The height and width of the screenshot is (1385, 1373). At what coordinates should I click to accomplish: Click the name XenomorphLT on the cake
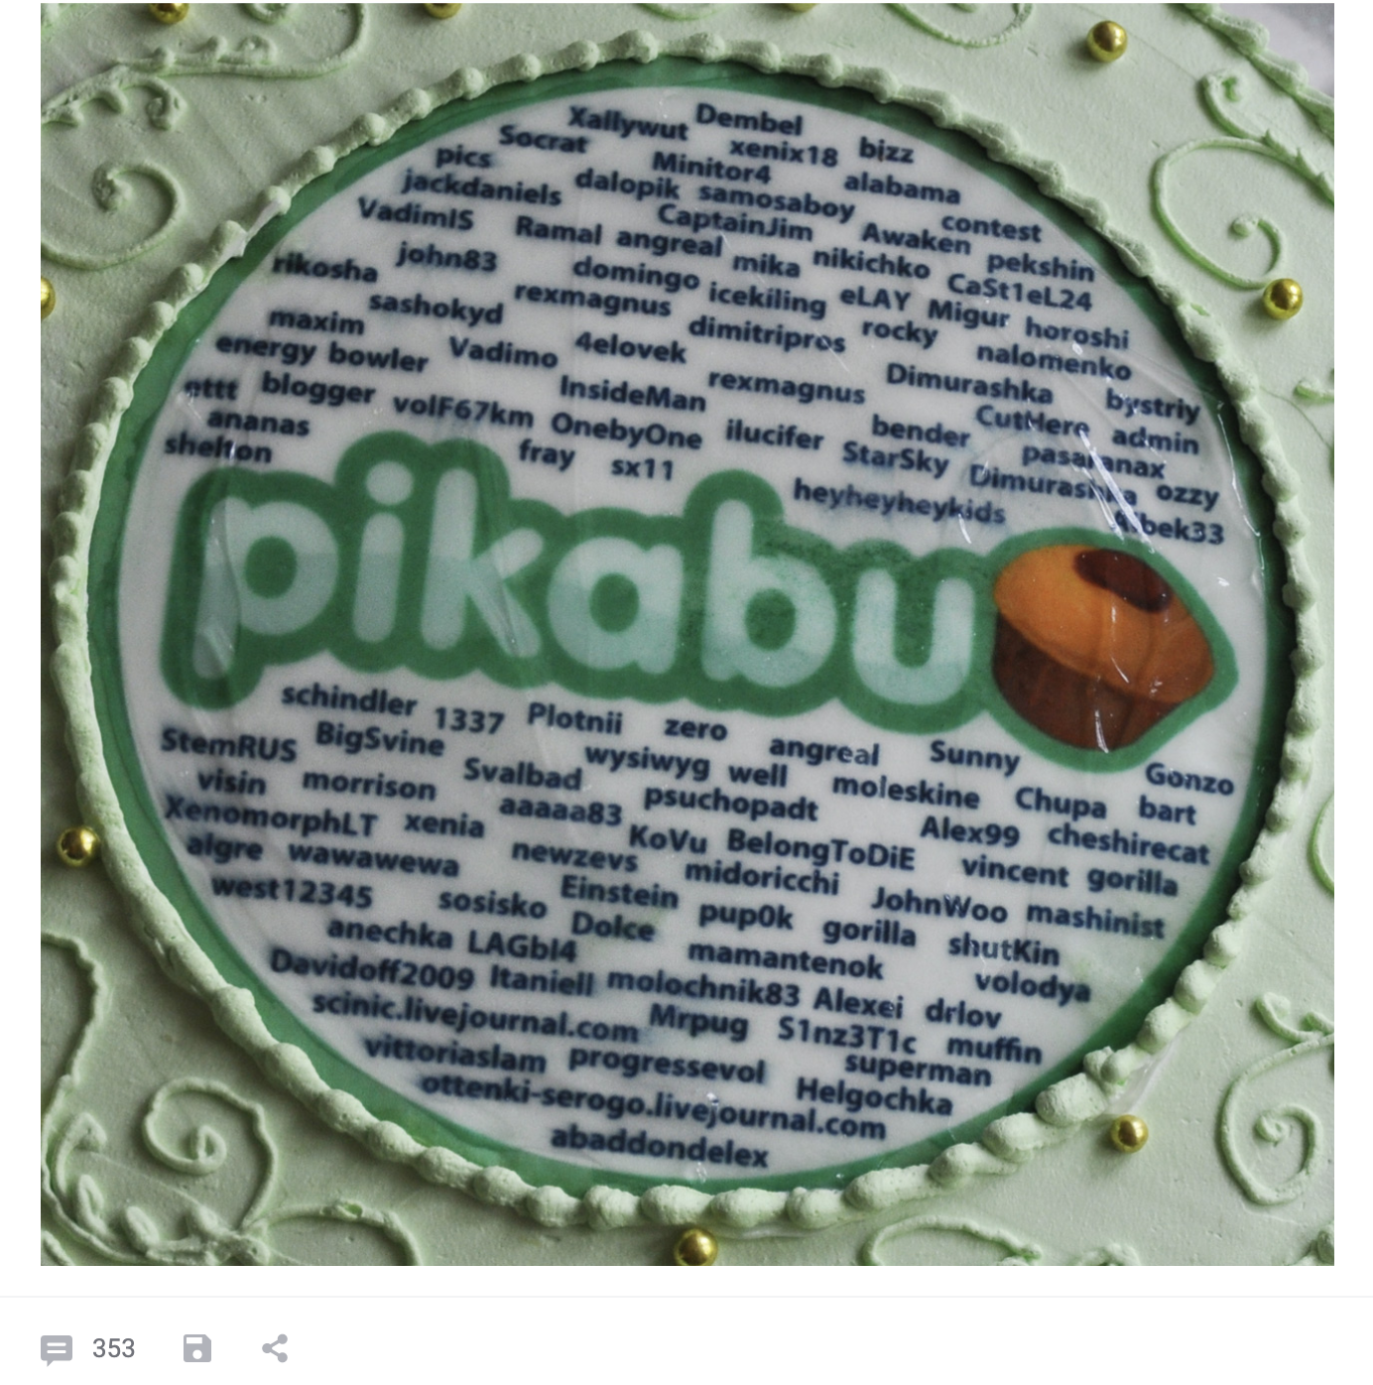[271, 816]
